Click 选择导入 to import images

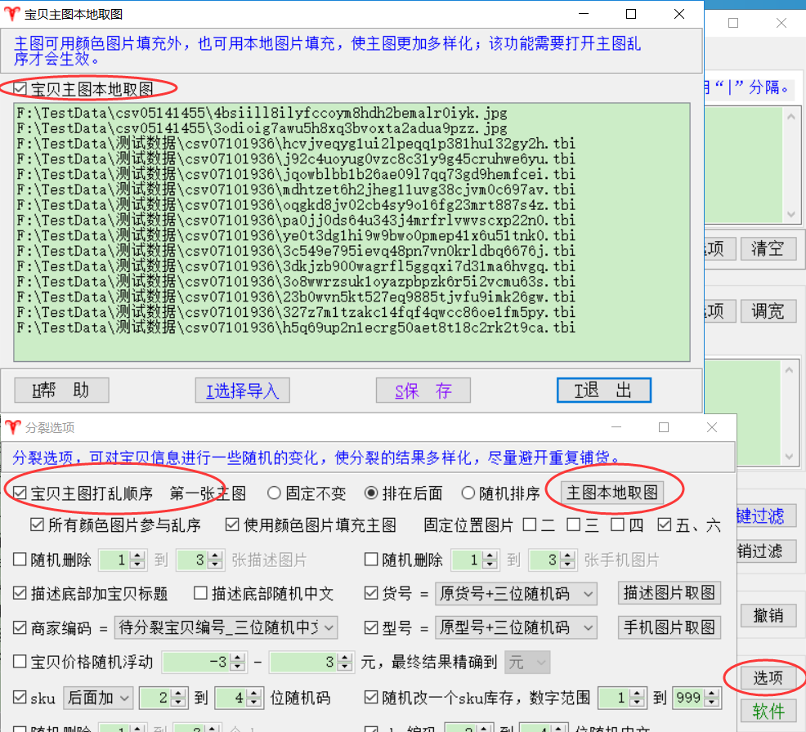[243, 391]
